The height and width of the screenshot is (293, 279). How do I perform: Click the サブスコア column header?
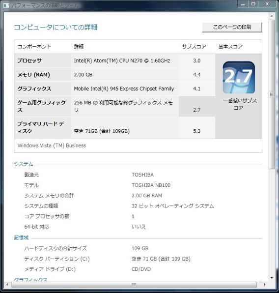click(x=194, y=47)
